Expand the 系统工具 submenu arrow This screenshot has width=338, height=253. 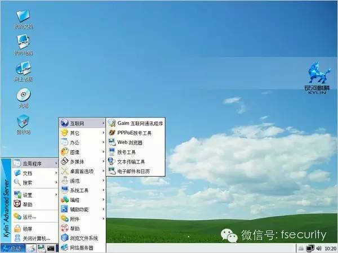tap(103, 190)
